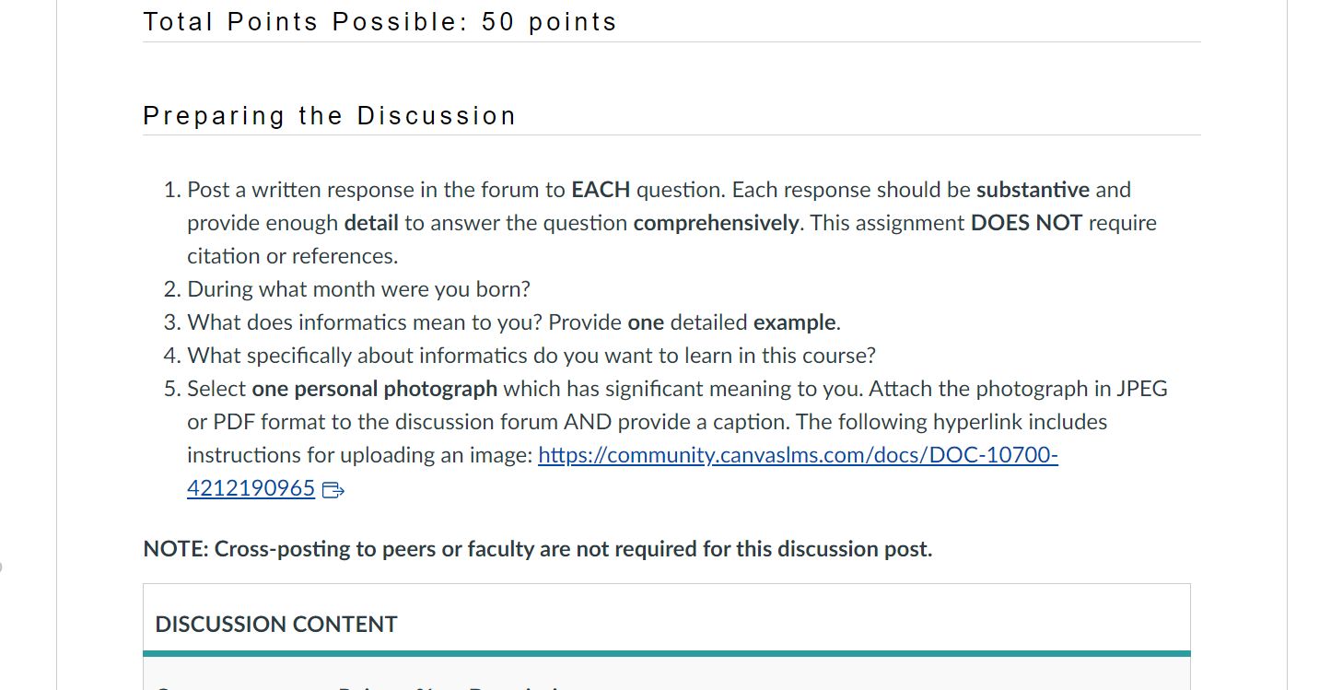The width and height of the screenshot is (1331, 690).
Task: Click the bold word example
Action: pos(794,322)
